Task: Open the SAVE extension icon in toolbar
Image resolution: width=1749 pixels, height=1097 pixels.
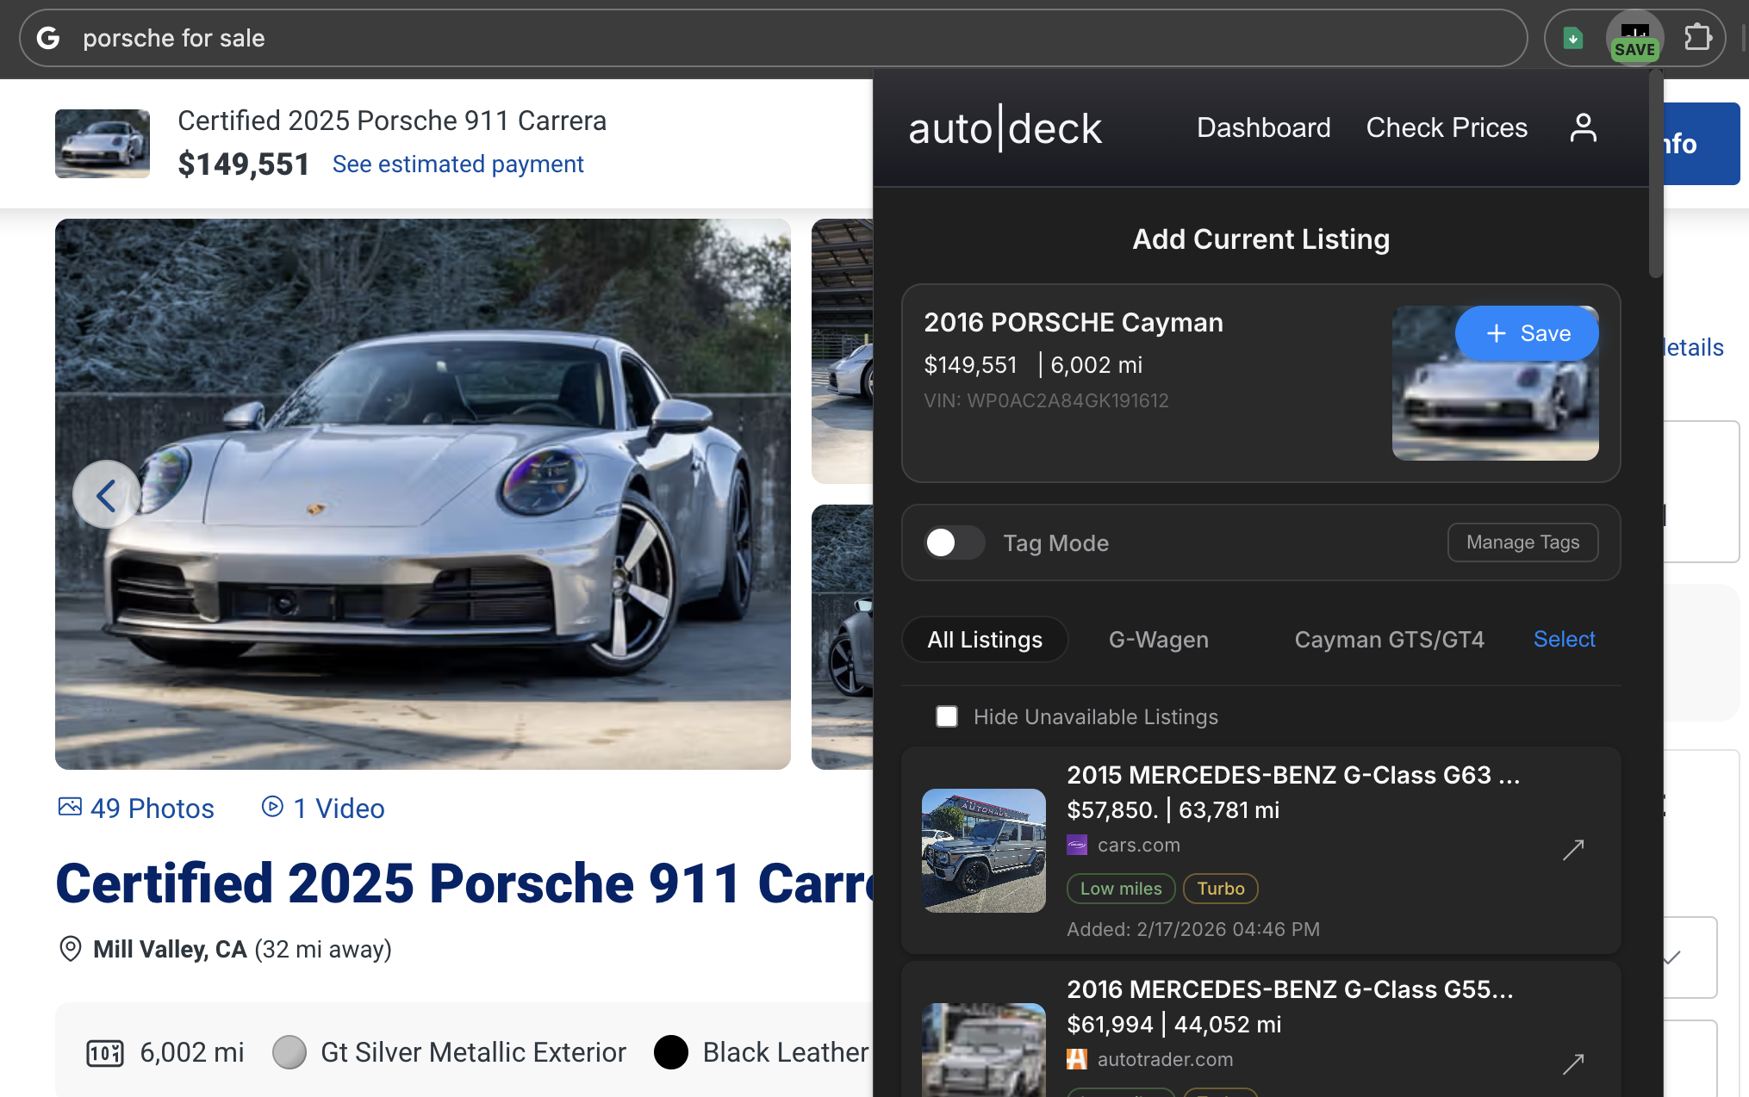Action: tap(1634, 38)
